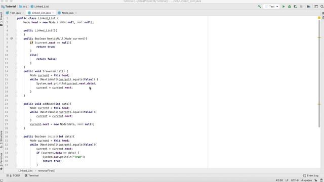Click the Build project hammer icon

coord(259,7)
